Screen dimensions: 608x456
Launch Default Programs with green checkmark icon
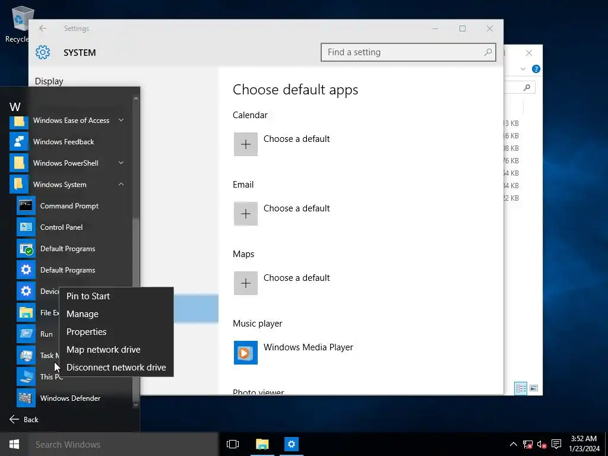(x=26, y=249)
